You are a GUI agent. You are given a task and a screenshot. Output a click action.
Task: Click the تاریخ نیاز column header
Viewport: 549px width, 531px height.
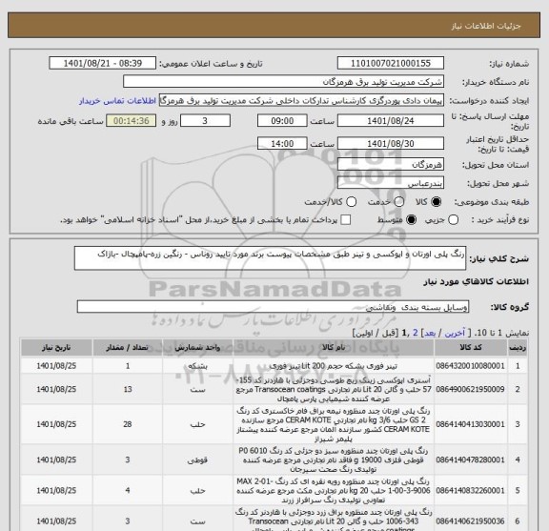[56, 347]
